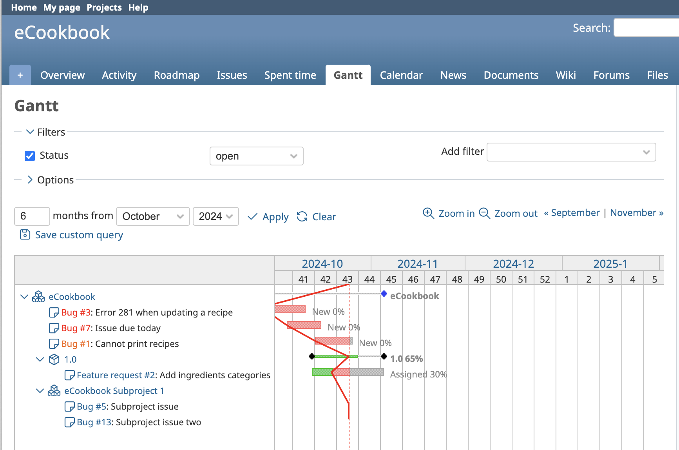Click the bug icon next to Bug #7

click(54, 328)
